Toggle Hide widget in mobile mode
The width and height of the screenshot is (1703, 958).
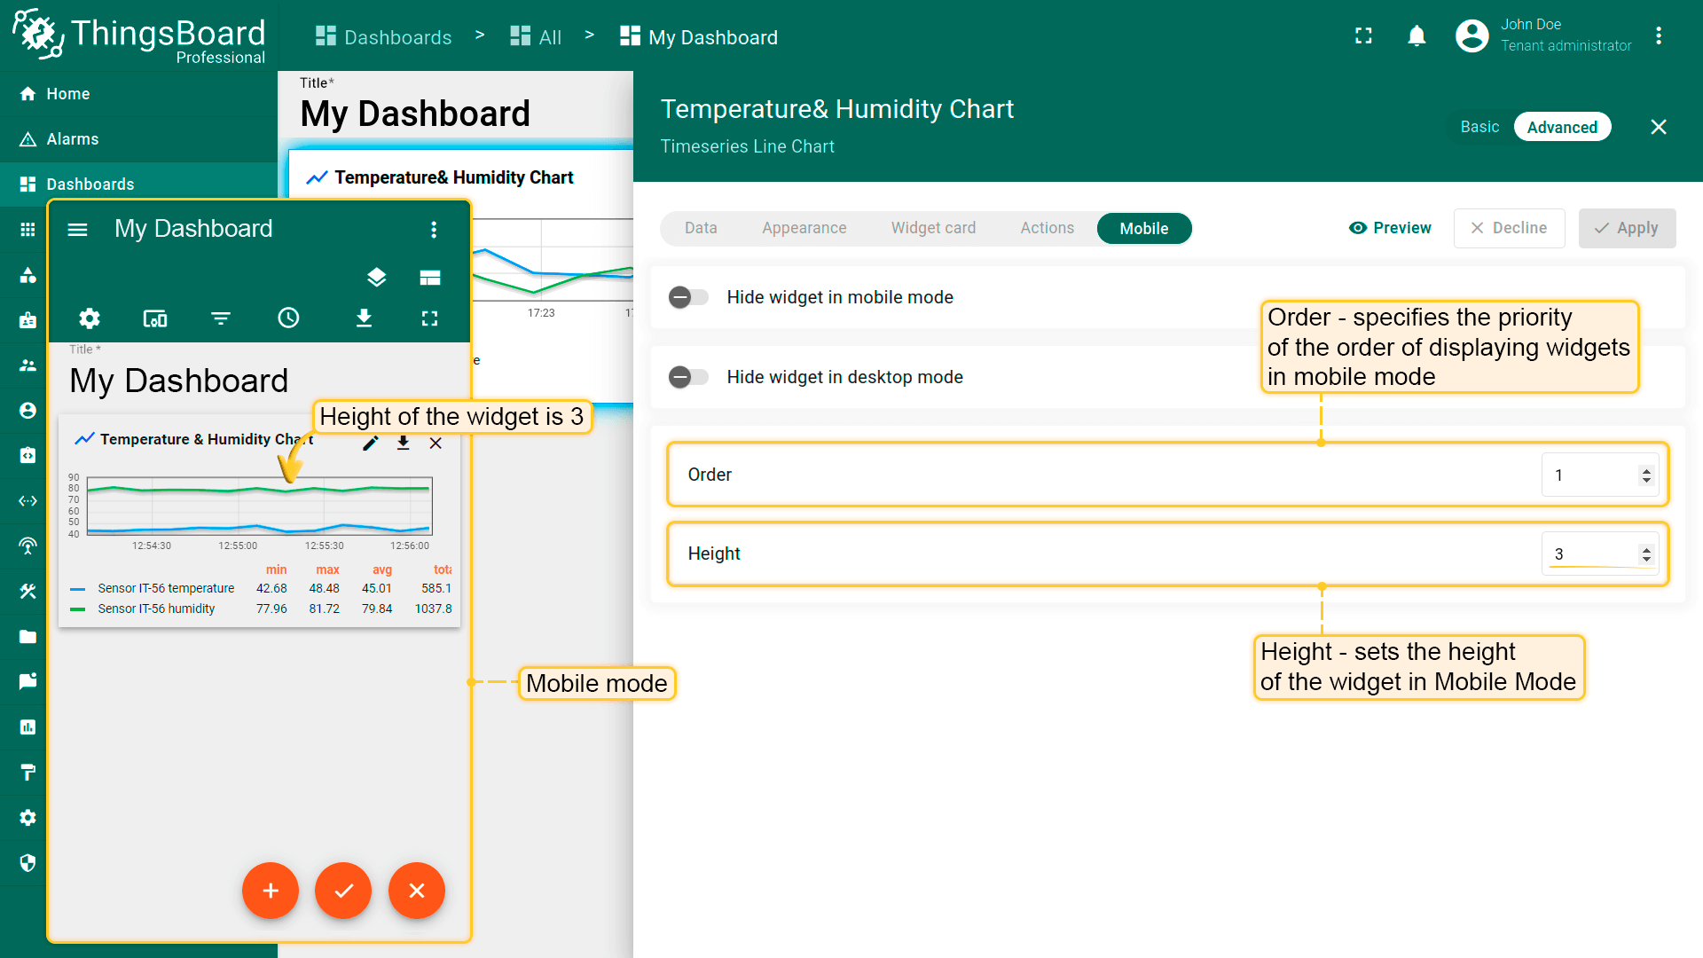pyautogui.click(x=688, y=297)
